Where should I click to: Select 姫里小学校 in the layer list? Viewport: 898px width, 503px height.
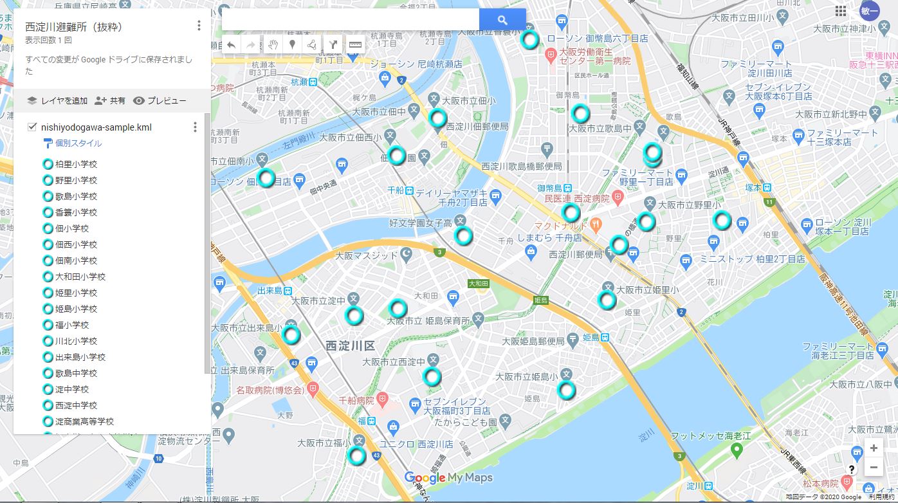tap(76, 293)
